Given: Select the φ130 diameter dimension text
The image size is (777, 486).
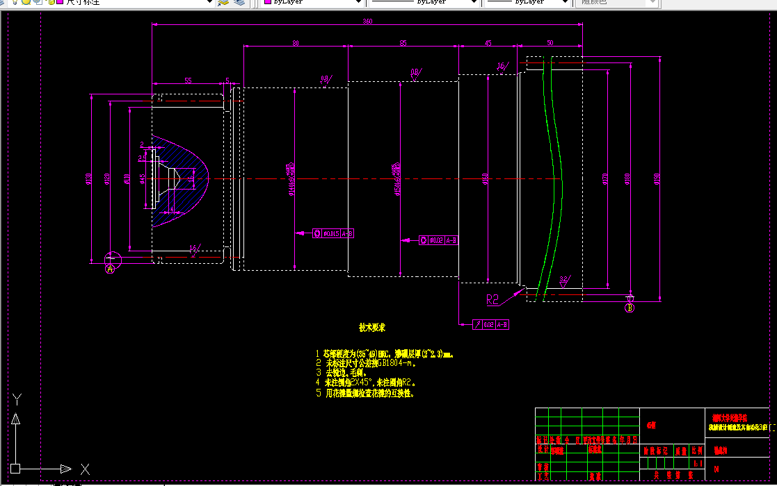Looking at the screenshot, I should pos(89,178).
